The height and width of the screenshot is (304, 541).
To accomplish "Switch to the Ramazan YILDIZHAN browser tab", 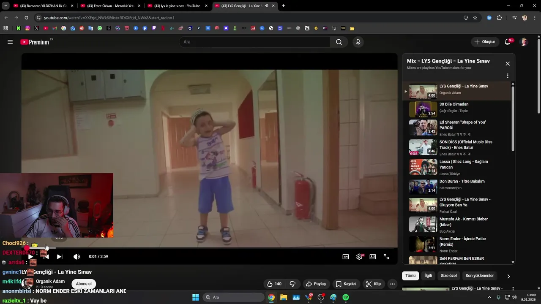I will (43, 6).
